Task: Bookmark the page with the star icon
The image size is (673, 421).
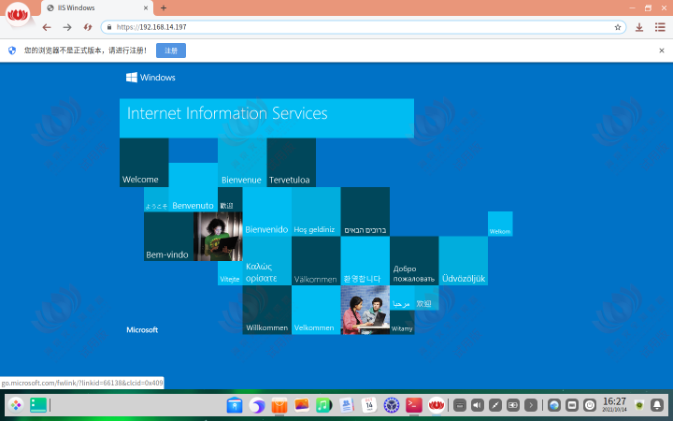Action: click(618, 27)
